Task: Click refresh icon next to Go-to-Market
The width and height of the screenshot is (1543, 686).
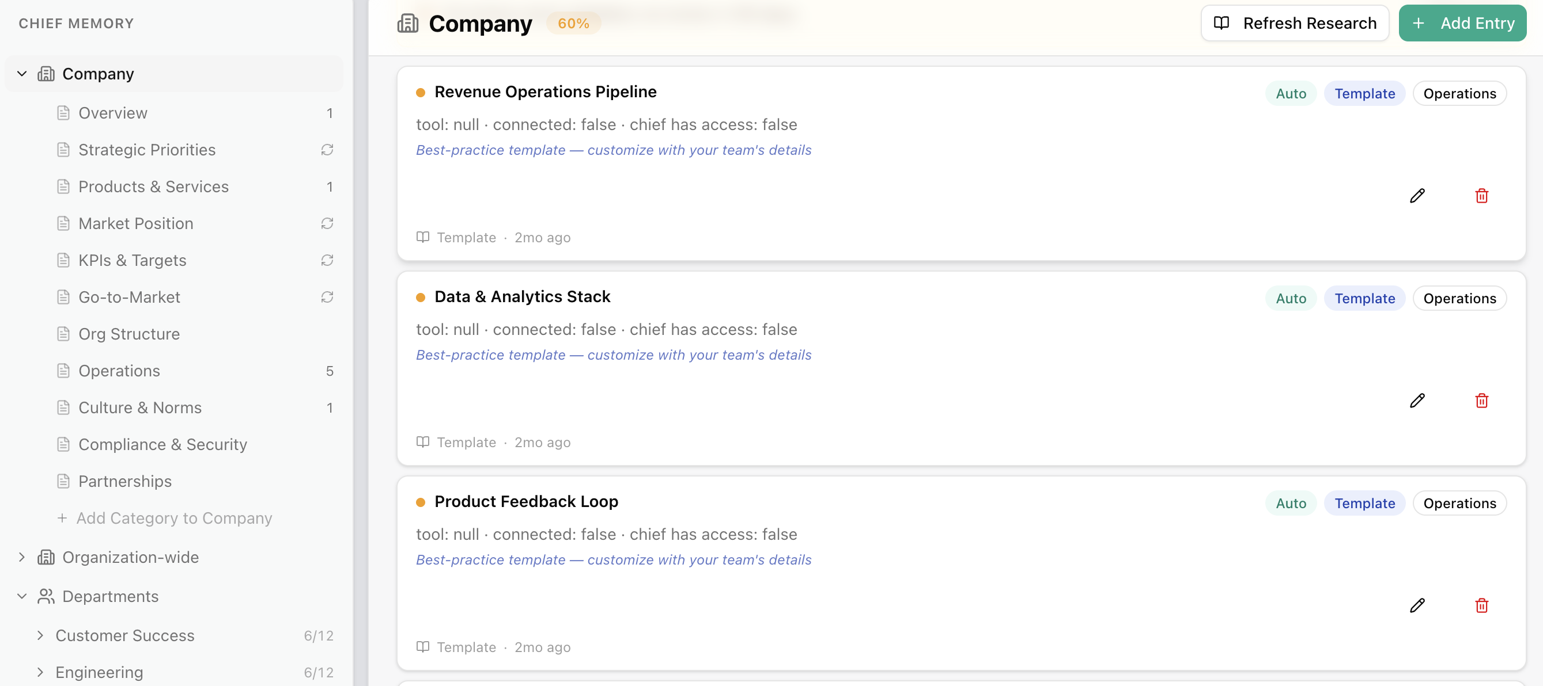Action: 327,297
